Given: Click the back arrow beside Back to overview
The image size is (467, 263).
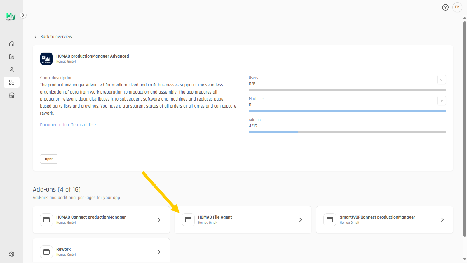Looking at the screenshot, I should (35, 37).
